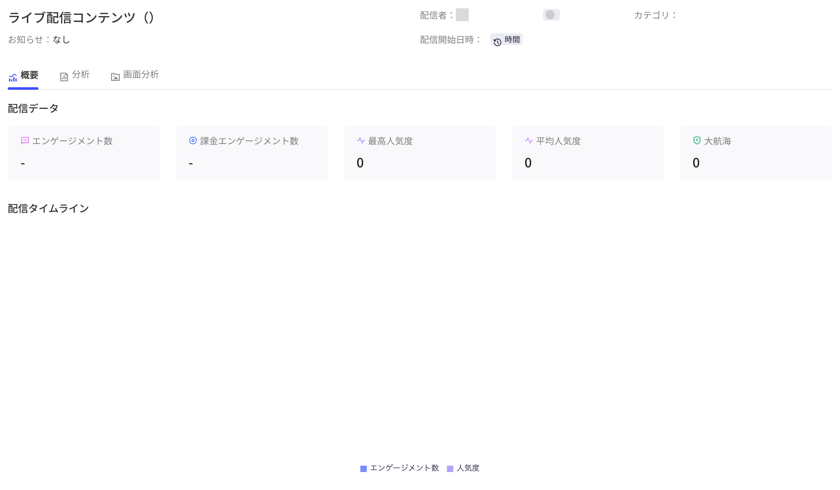Toggle the grey switch in the header

551,15
